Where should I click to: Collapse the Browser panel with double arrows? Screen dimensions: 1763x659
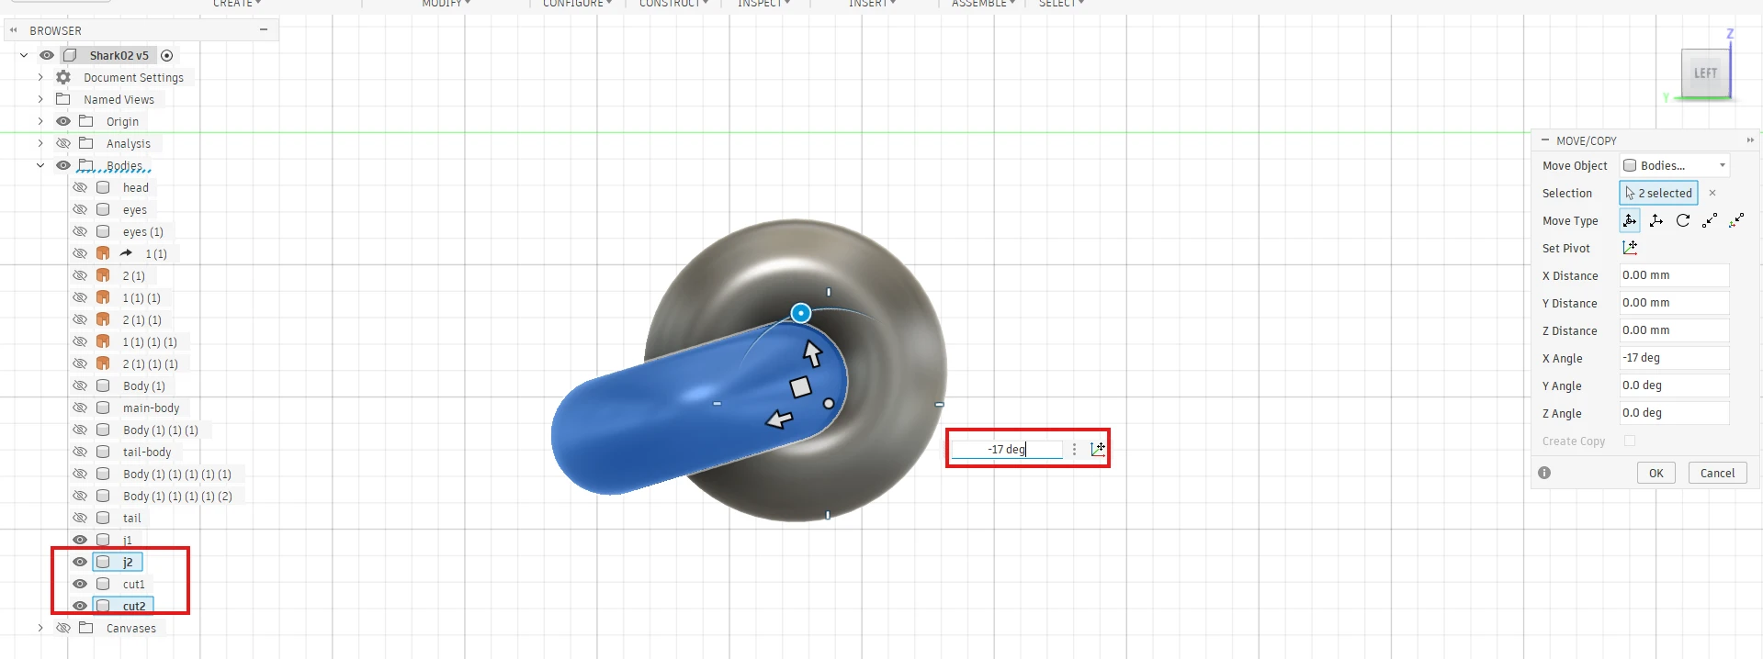(x=14, y=30)
